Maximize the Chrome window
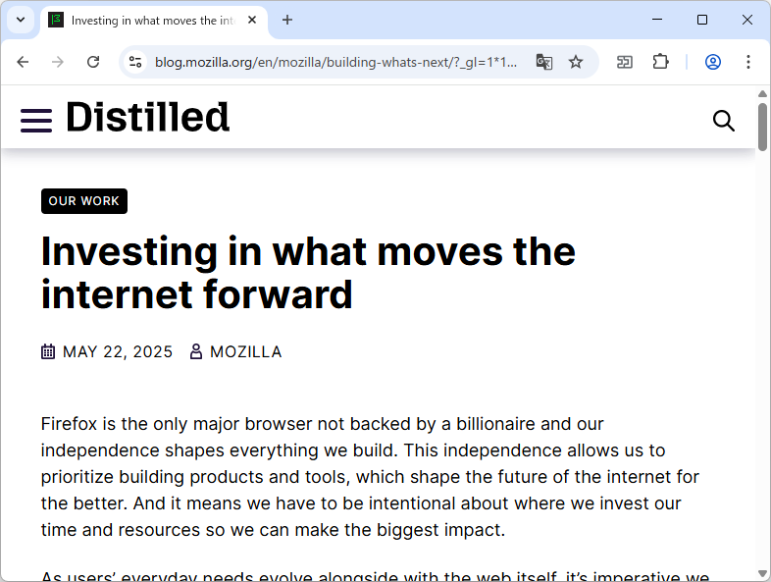 702,20
